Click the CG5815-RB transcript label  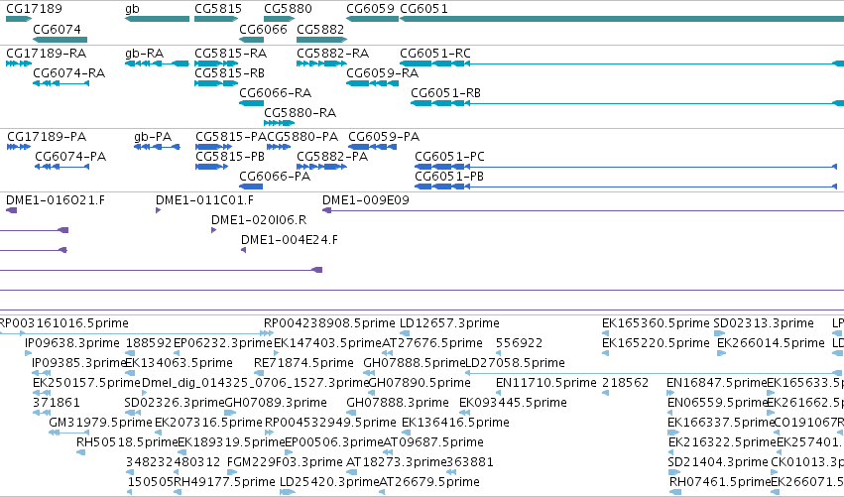click(x=229, y=73)
